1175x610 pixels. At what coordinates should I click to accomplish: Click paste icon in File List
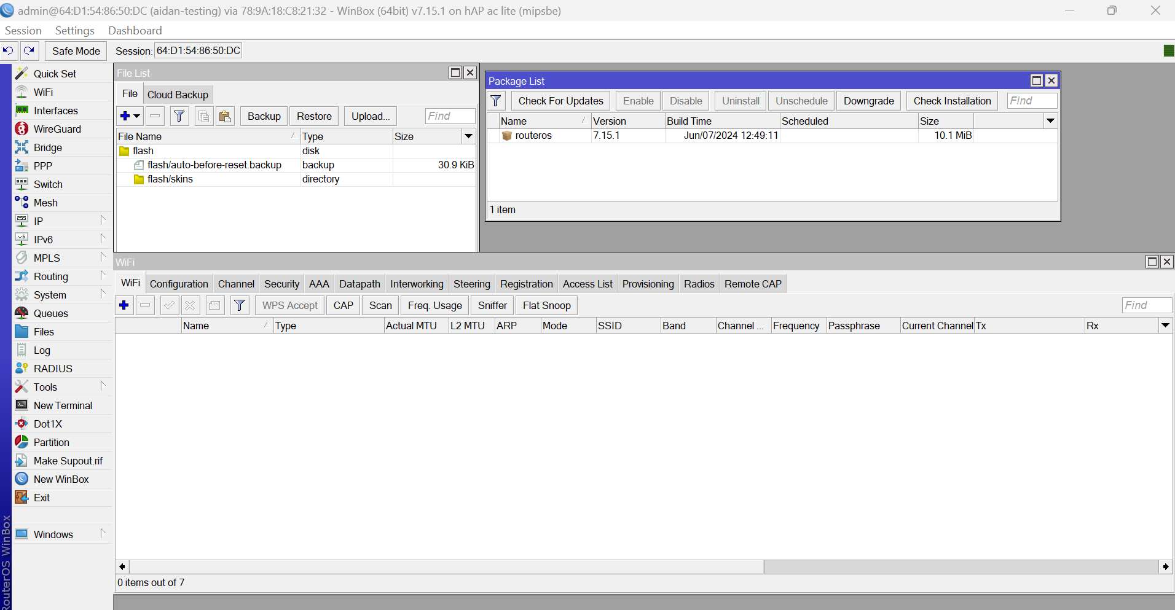point(225,116)
